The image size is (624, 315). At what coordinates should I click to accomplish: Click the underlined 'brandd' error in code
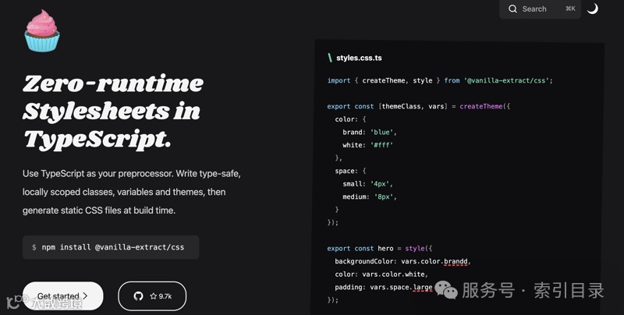tap(456, 261)
